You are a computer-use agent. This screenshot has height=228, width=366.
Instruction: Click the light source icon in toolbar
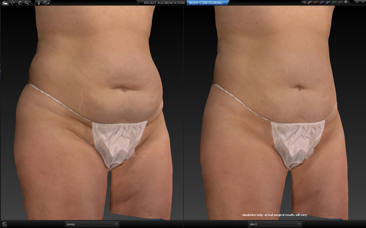(39, 3)
